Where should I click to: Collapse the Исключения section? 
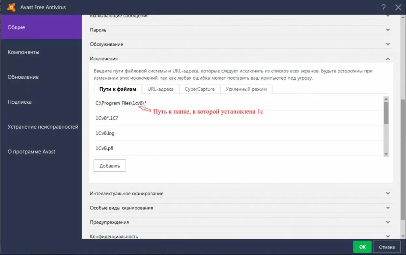pyautogui.click(x=241, y=58)
